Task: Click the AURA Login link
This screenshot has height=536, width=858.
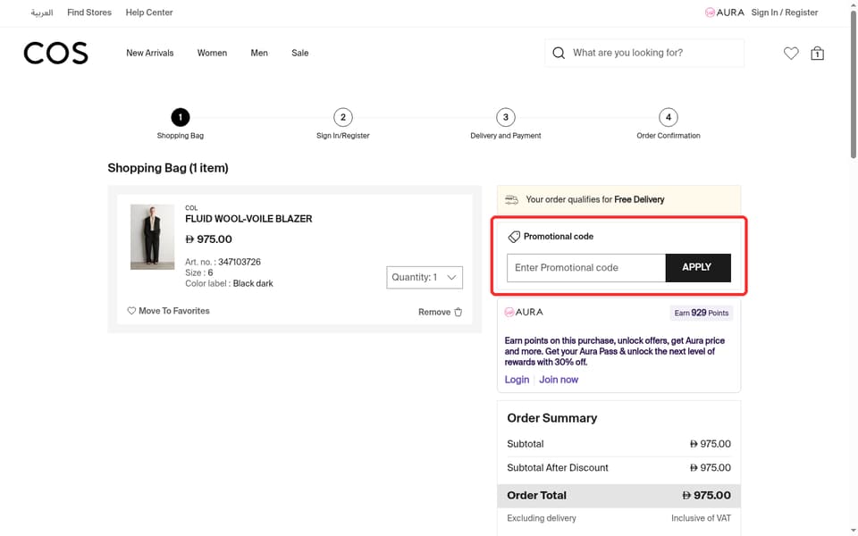Action: click(x=517, y=380)
